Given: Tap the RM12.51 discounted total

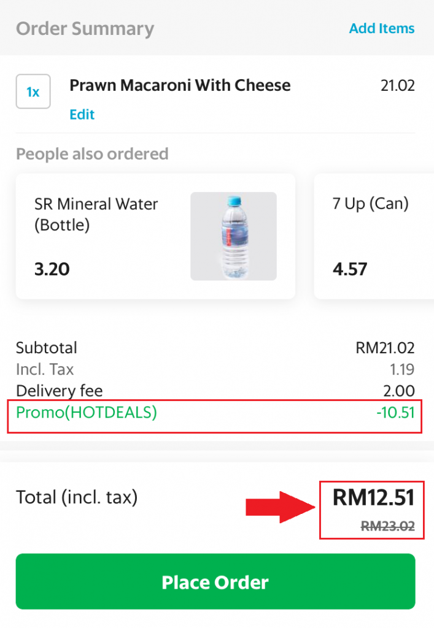Looking at the screenshot, I should (373, 497).
